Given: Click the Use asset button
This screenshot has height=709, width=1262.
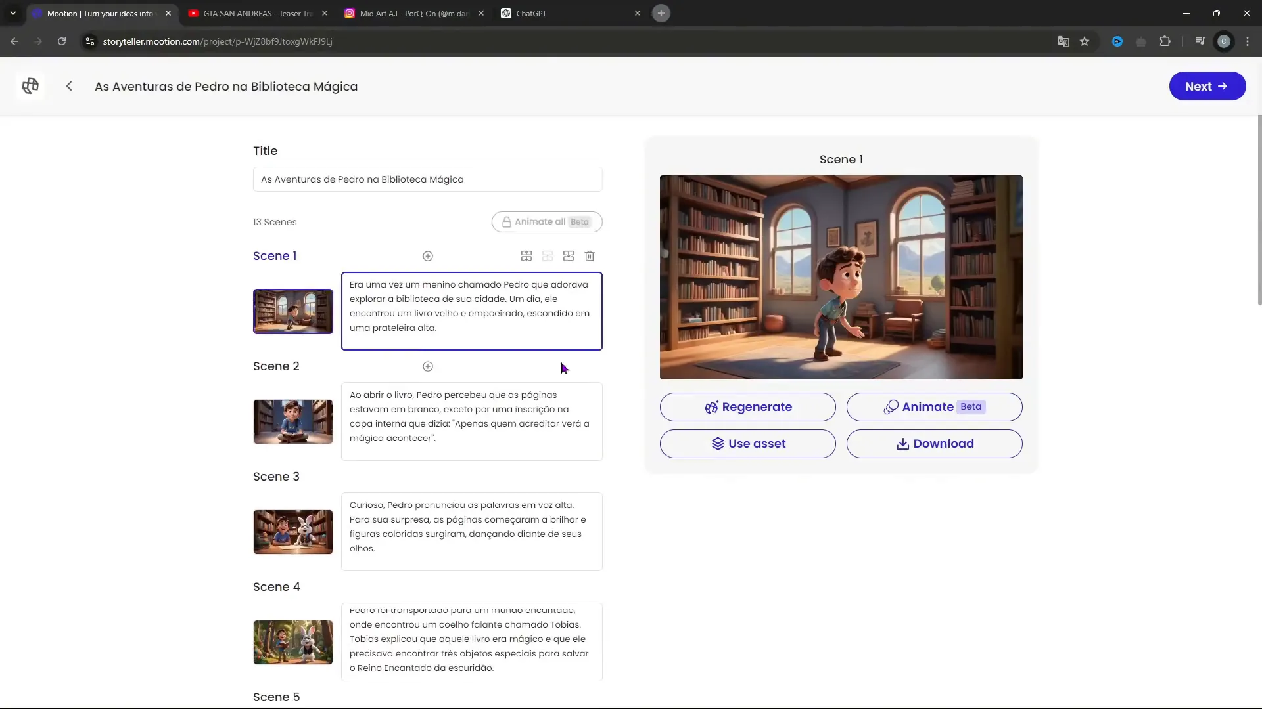Looking at the screenshot, I should (x=747, y=444).
